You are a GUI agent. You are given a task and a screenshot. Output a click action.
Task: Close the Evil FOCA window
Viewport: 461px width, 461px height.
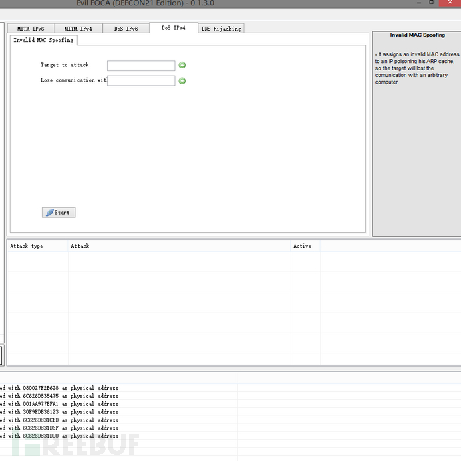point(450,3)
